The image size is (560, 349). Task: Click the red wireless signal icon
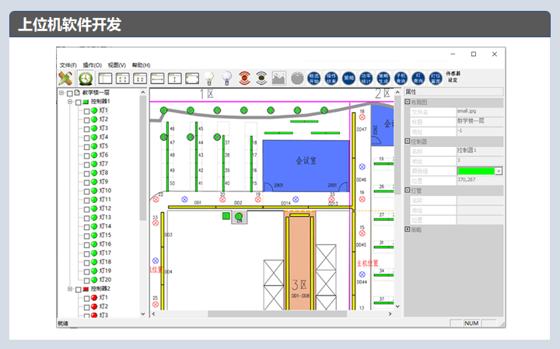(x=244, y=78)
